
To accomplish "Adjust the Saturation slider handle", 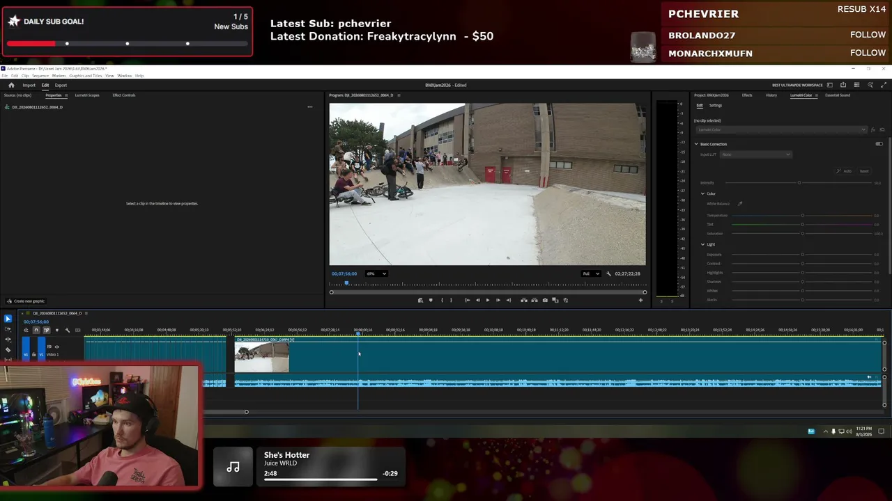I will (x=803, y=234).
